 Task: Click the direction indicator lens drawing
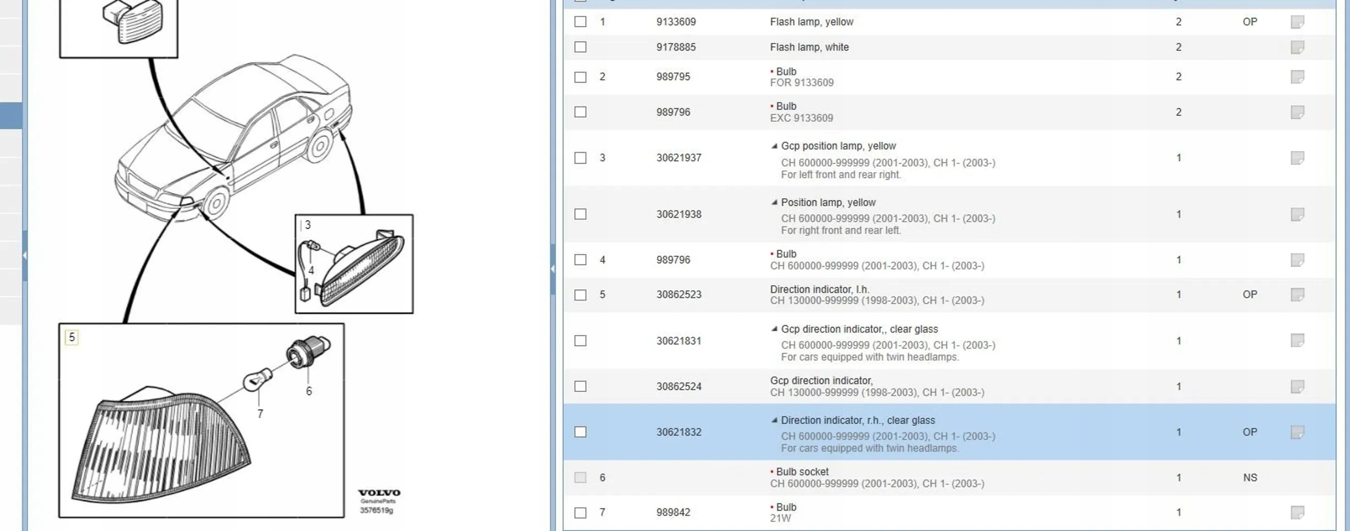point(160,445)
